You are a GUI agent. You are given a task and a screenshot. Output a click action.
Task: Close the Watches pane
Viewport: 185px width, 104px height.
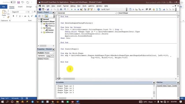(x=178, y=83)
